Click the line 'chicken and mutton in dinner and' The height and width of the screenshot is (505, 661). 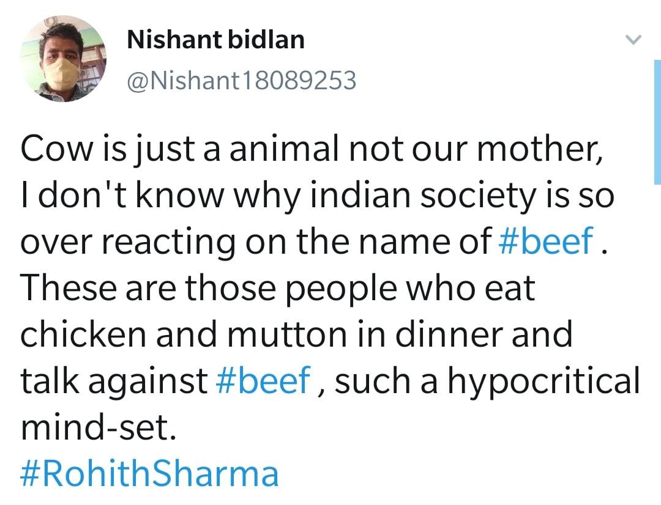296,334
